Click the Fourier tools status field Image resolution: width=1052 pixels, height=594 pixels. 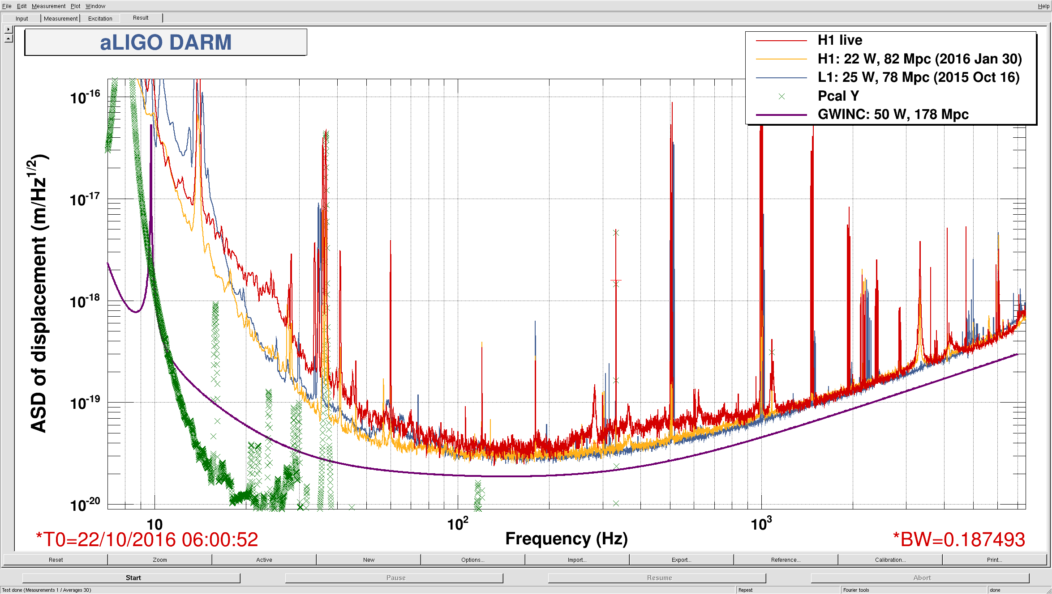coord(914,590)
